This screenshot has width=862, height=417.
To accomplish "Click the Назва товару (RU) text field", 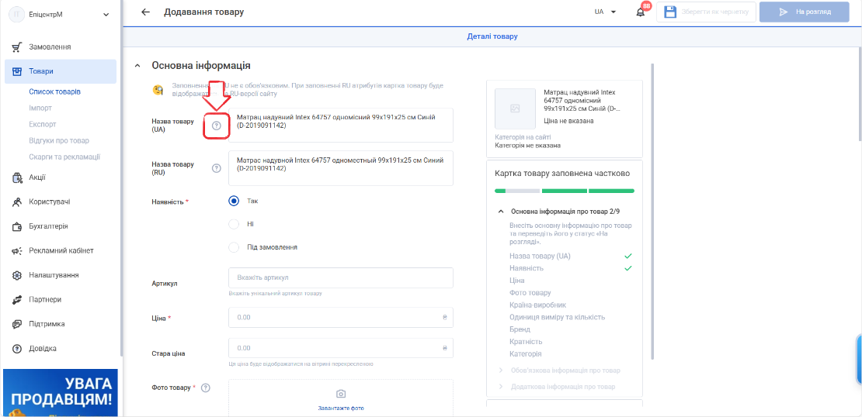I will coord(341,168).
